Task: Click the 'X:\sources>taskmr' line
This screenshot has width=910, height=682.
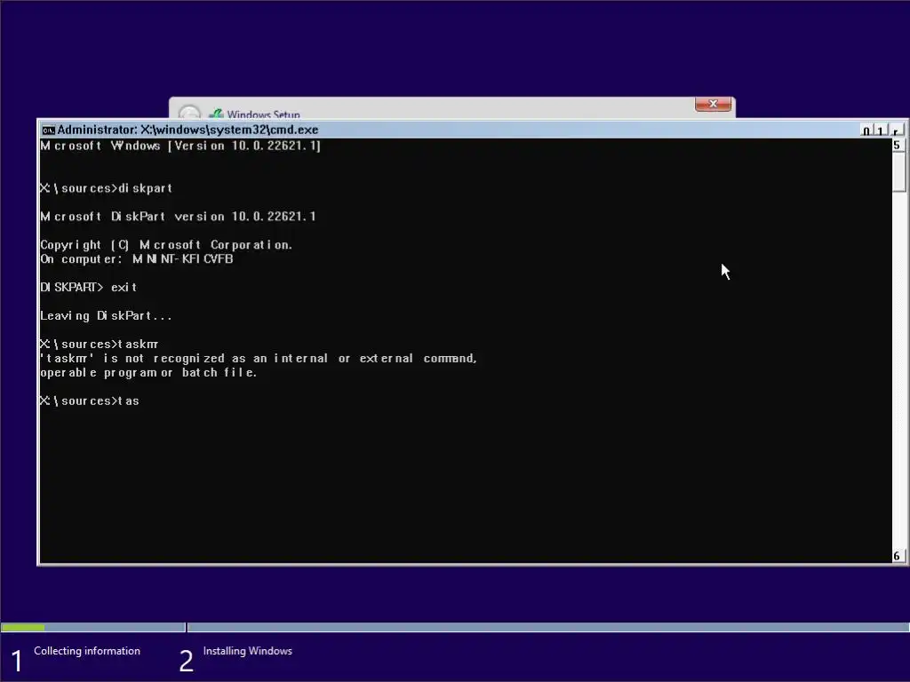Action: pos(100,344)
